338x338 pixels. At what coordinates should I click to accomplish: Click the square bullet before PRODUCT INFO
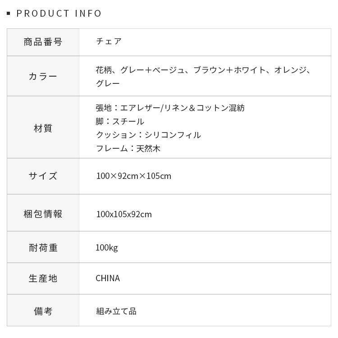pyautogui.click(x=9, y=14)
